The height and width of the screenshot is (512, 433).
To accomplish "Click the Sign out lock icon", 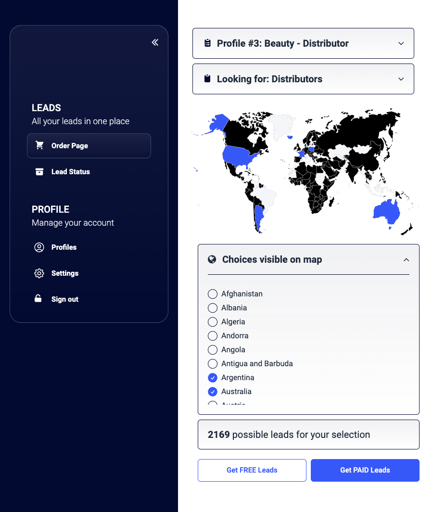I will (x=38, y=299).
